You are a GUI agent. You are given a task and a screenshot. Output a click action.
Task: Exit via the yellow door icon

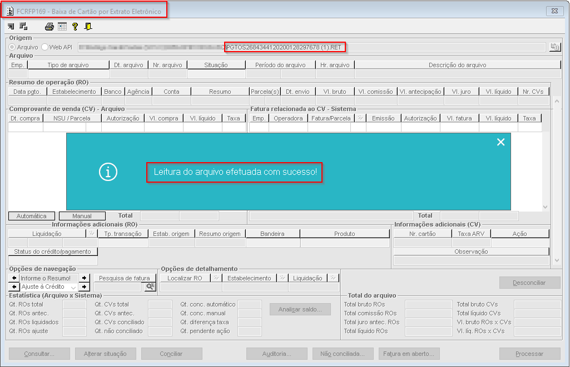pos(88,26)
